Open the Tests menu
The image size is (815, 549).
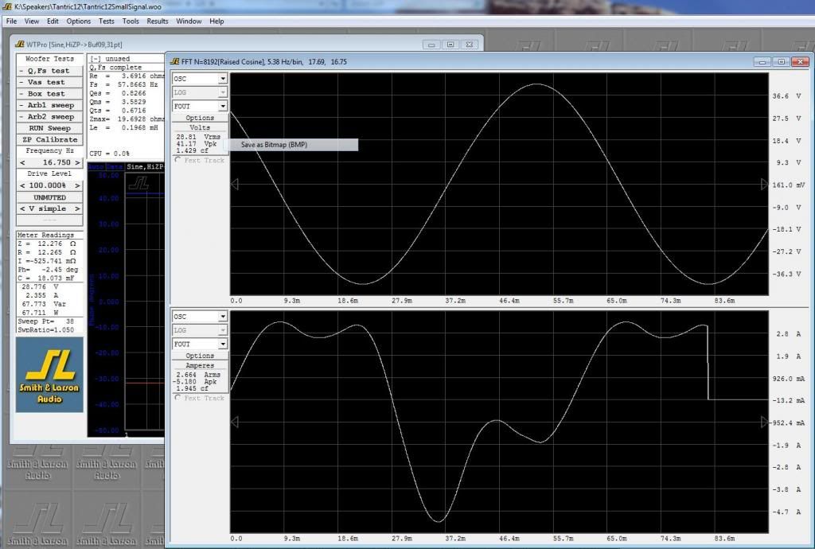point(106,21)
